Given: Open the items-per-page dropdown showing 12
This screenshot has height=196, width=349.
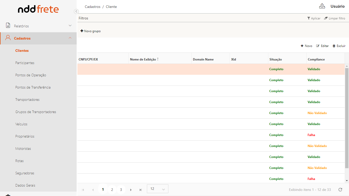Looking at the screenshot, I should click(157, 189).
